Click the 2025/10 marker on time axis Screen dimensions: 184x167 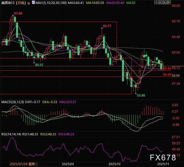pyautogui.click(x=115, y=164)
